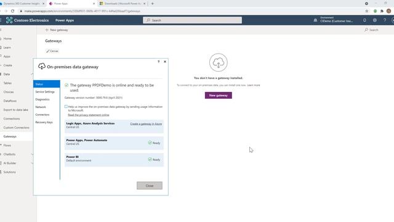The width and height of the screenshot is (394, 222).
Task: Open Read the privacy statement online link
Action: [x=89, y=115]
